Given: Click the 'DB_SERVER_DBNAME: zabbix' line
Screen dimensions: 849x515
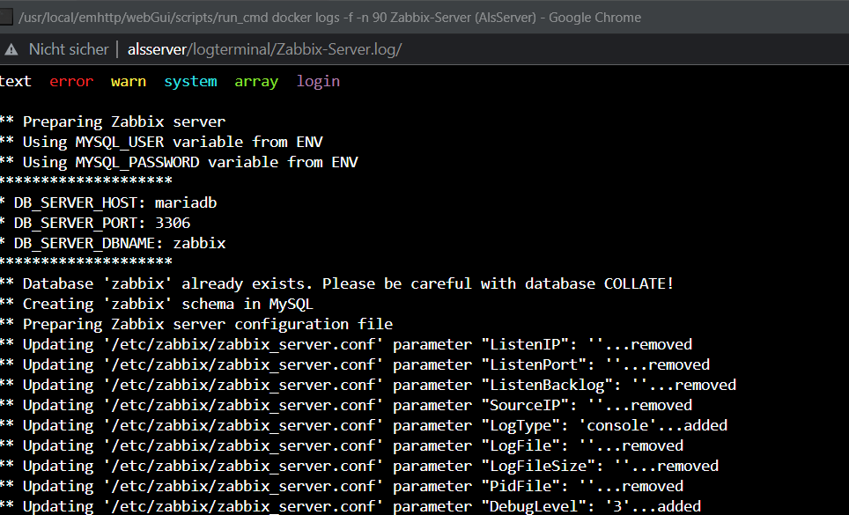Looking at the screenshot, I should coord(113,244).
